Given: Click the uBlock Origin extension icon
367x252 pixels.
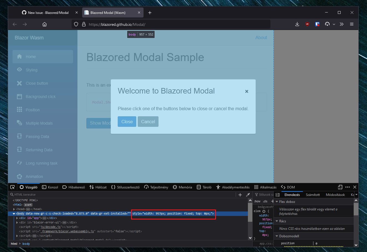Looking at the screenshot, I should point(307,24).
